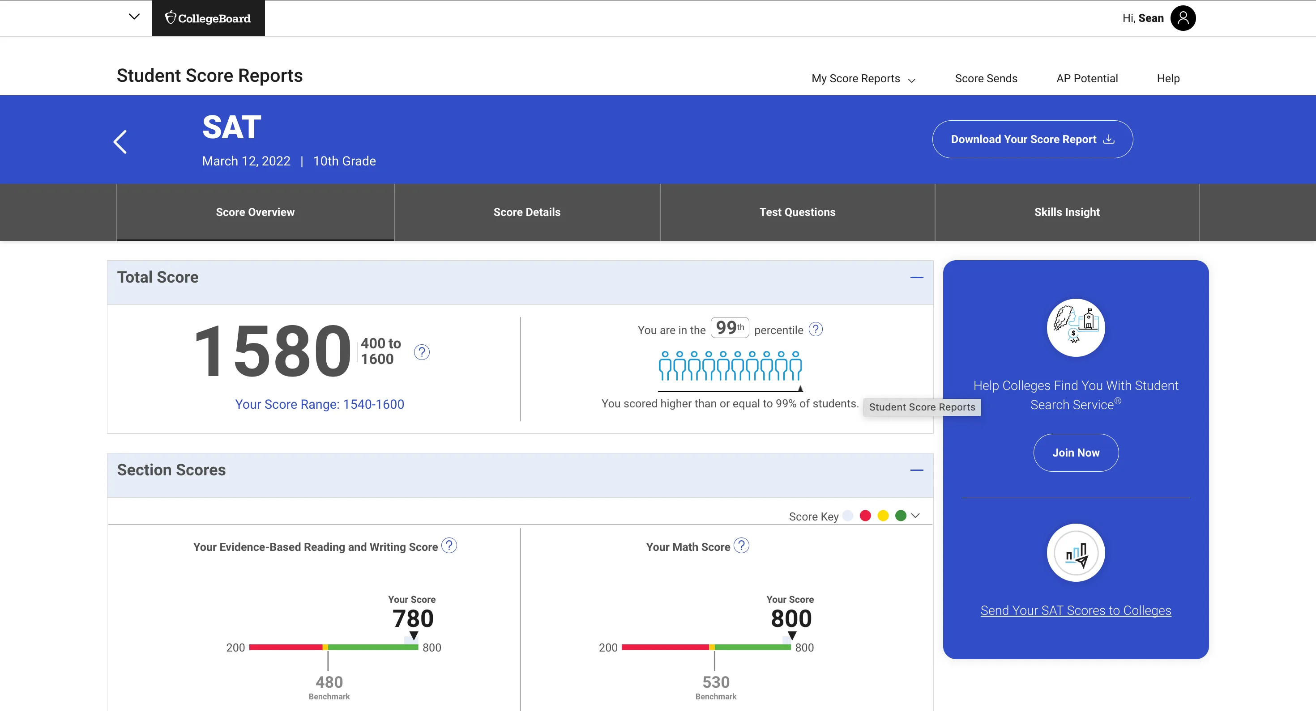Expand the Score Key chevron

(915, 516)
